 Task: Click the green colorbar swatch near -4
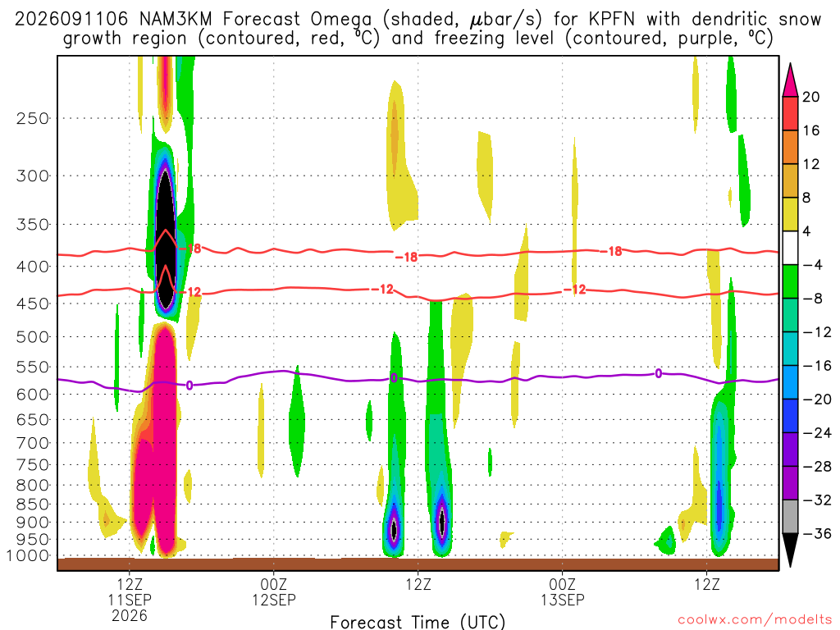[790, 281]
